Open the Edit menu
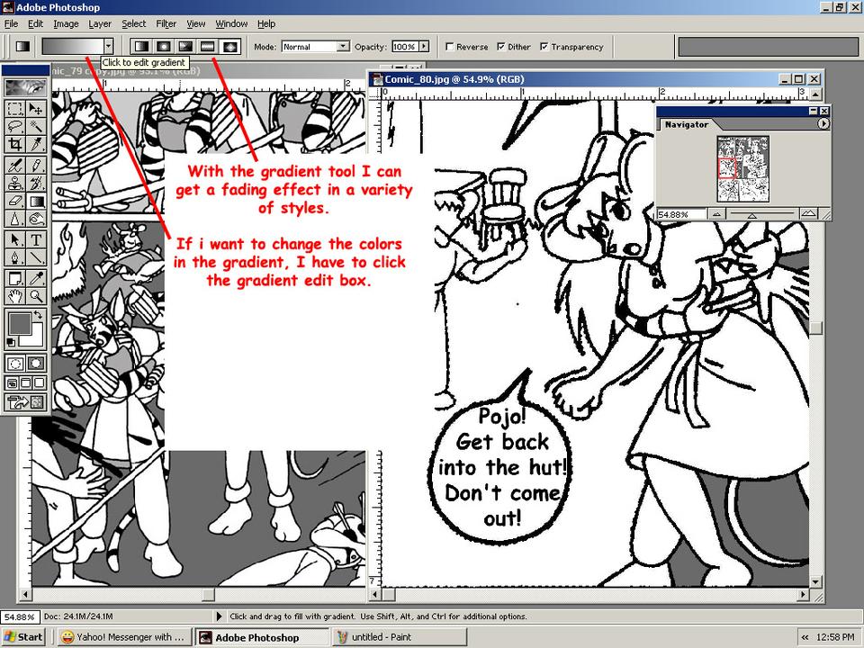This screenshot has width=864, height=648. click(36, 23)
